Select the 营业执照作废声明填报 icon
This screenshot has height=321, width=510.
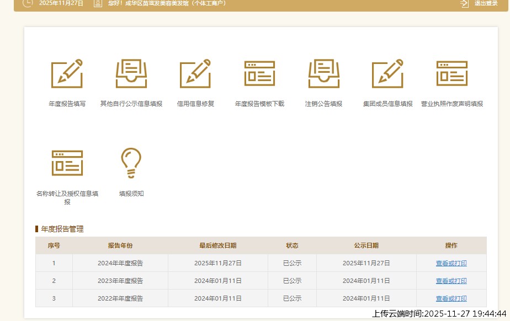451,73
